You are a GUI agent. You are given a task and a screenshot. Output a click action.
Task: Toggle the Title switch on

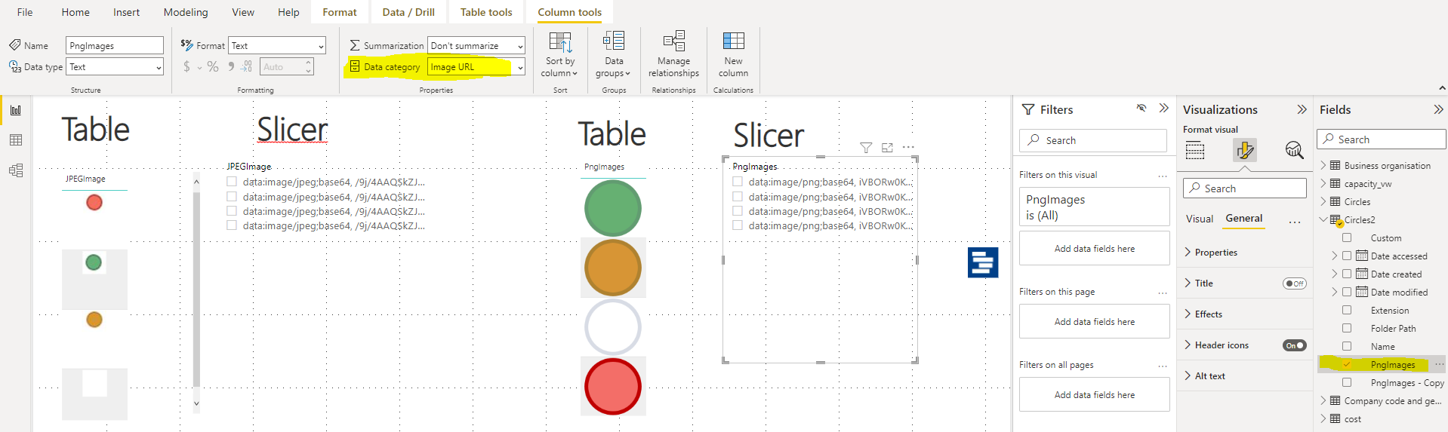tap(1294, 283)
